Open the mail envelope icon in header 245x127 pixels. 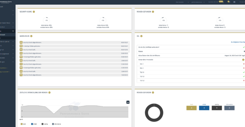tap(234, 2)
